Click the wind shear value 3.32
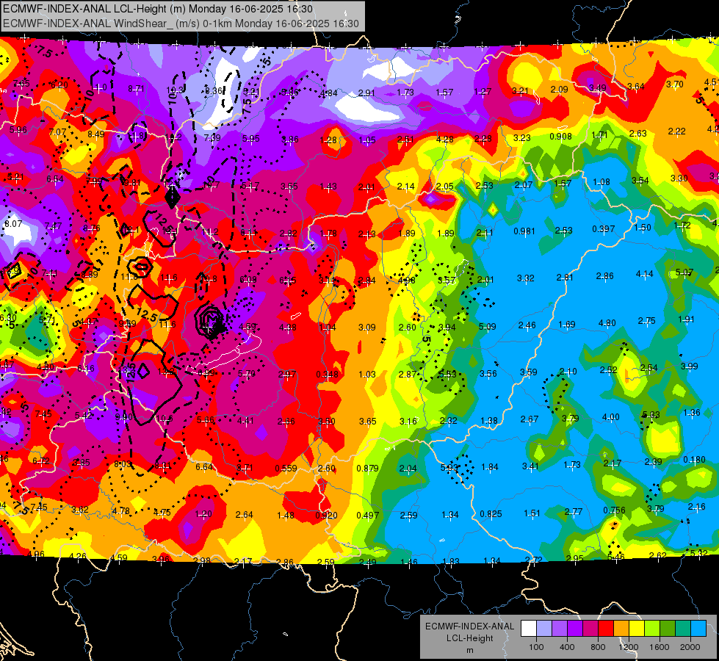The height and width of the screenshot is (661, 719). click(526, 278)
